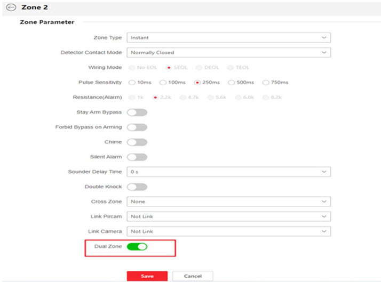The height and width of the screenshot is (282, 381).
Task: Select the 250ms pulse sensitivity radio
Action: [x=197, y=83]
